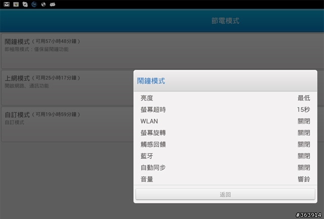The width and height of the screenshot is (324, 219).
Task: Click the dialog title 鬧鐘模式
Action: tap(151, 81)
